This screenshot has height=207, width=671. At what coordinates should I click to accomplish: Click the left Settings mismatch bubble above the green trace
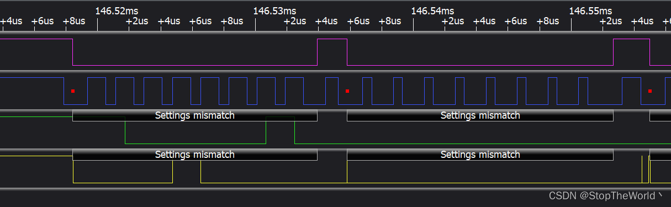coord(195,116)
